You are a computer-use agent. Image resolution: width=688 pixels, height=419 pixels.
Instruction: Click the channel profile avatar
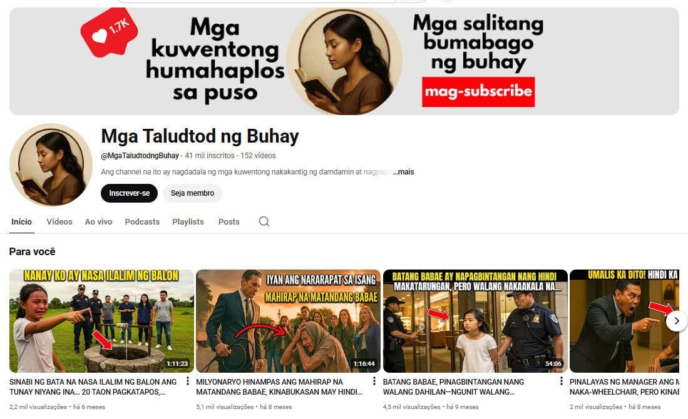[x=51, y=164]
